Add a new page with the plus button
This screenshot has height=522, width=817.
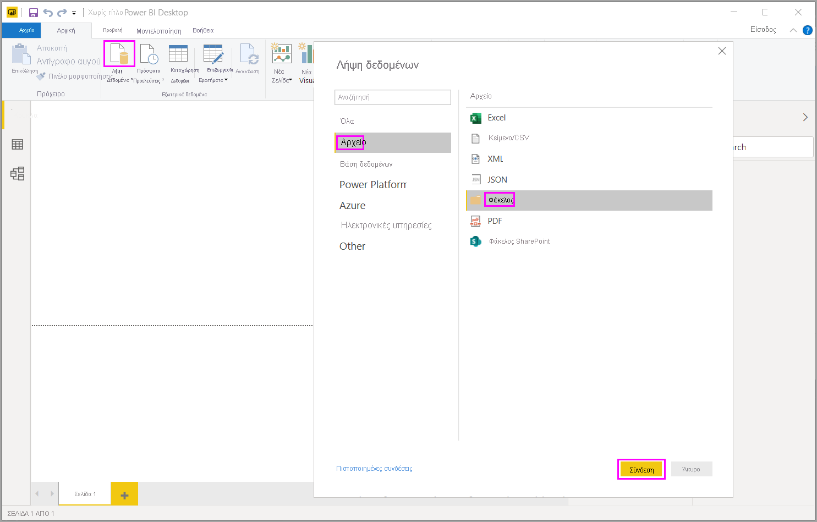coord(124,495)
